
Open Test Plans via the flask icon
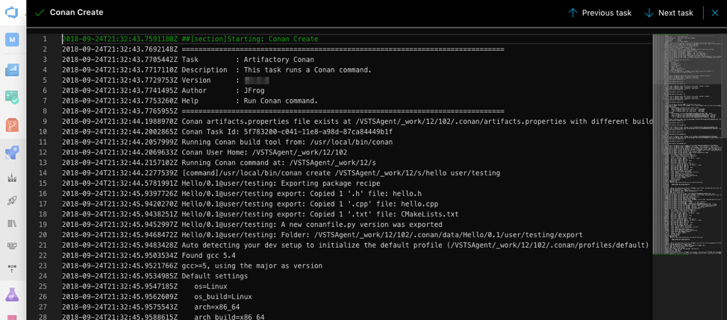[12, 295]
